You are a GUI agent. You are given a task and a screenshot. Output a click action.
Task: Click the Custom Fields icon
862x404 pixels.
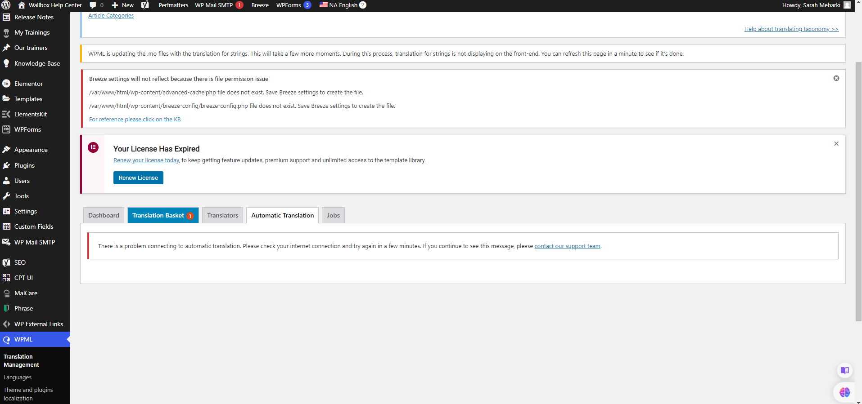click(6, 226)
